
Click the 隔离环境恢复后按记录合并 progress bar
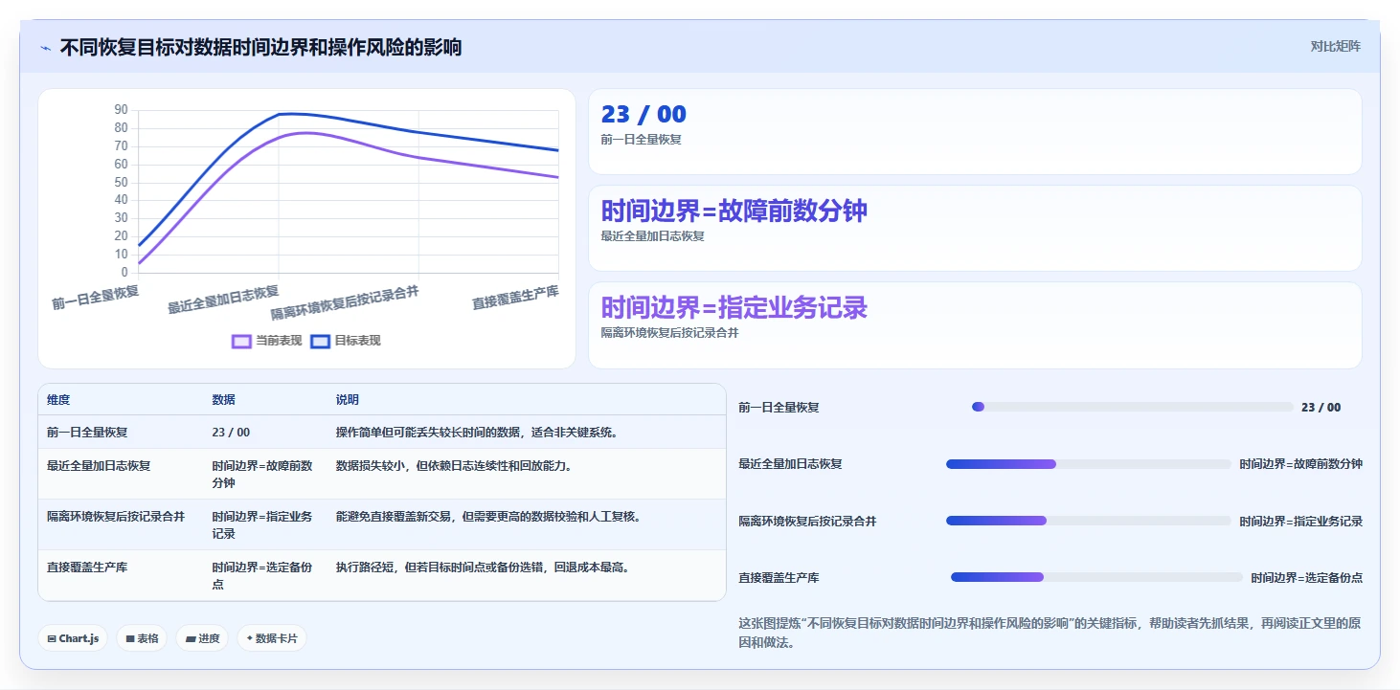(1089, 521)
